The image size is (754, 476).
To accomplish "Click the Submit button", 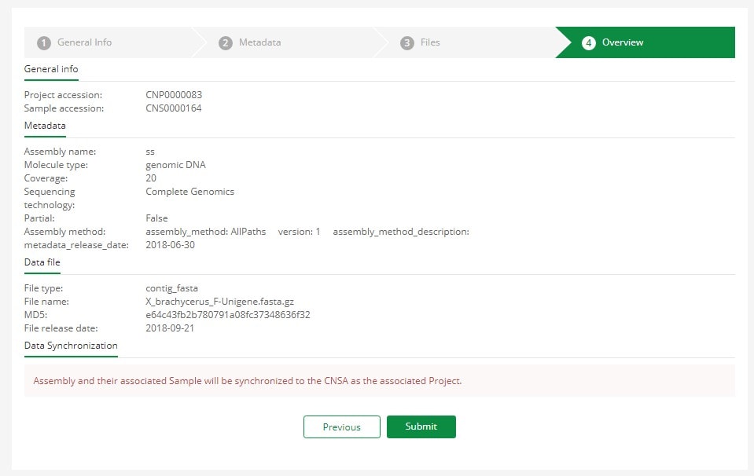I will [421, 427].
